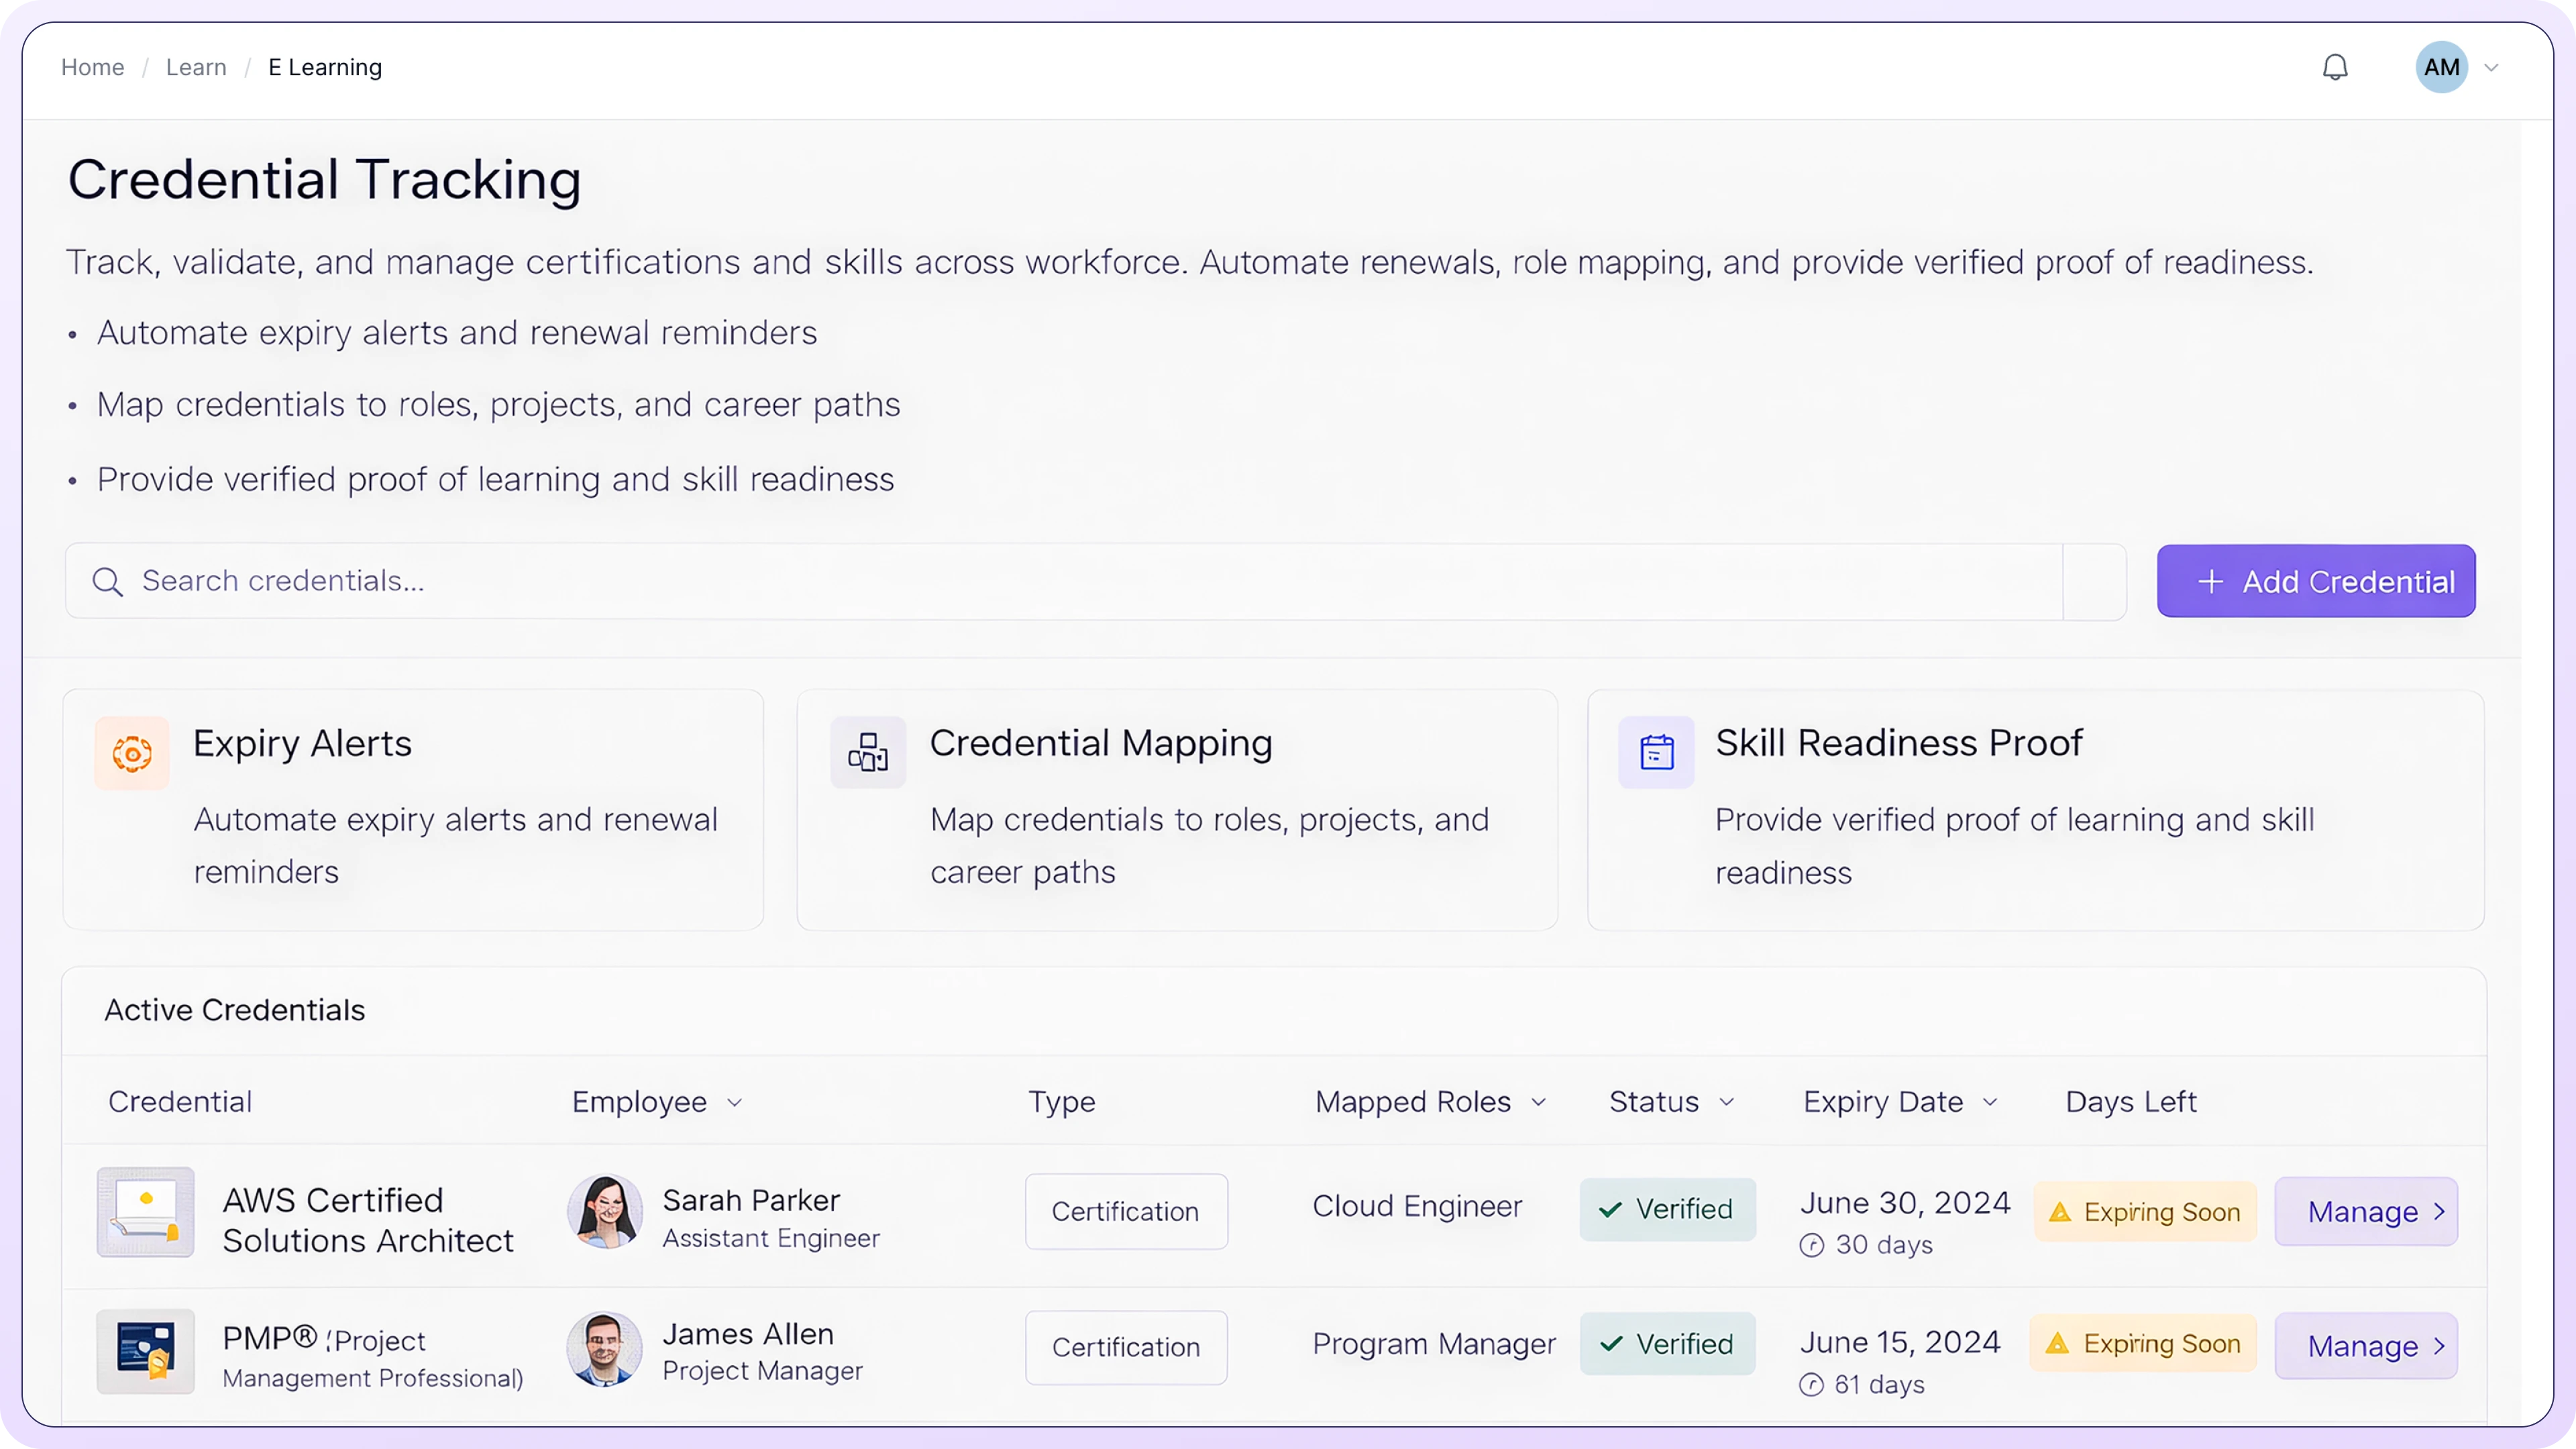
Task: Click the AWS certificate thumbnail icon
Action: tap(146, 1212)
